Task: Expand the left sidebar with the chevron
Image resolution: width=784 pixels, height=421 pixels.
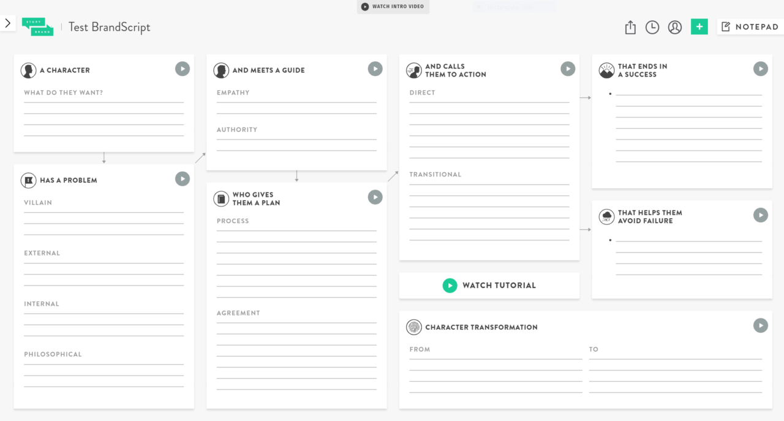Action: [7, 23]
